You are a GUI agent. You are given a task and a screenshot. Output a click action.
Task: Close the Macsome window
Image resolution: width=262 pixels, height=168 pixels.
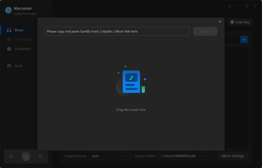255,6
